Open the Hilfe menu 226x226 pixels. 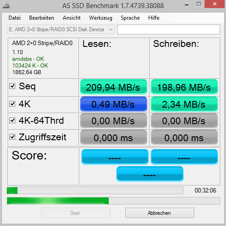154,18
